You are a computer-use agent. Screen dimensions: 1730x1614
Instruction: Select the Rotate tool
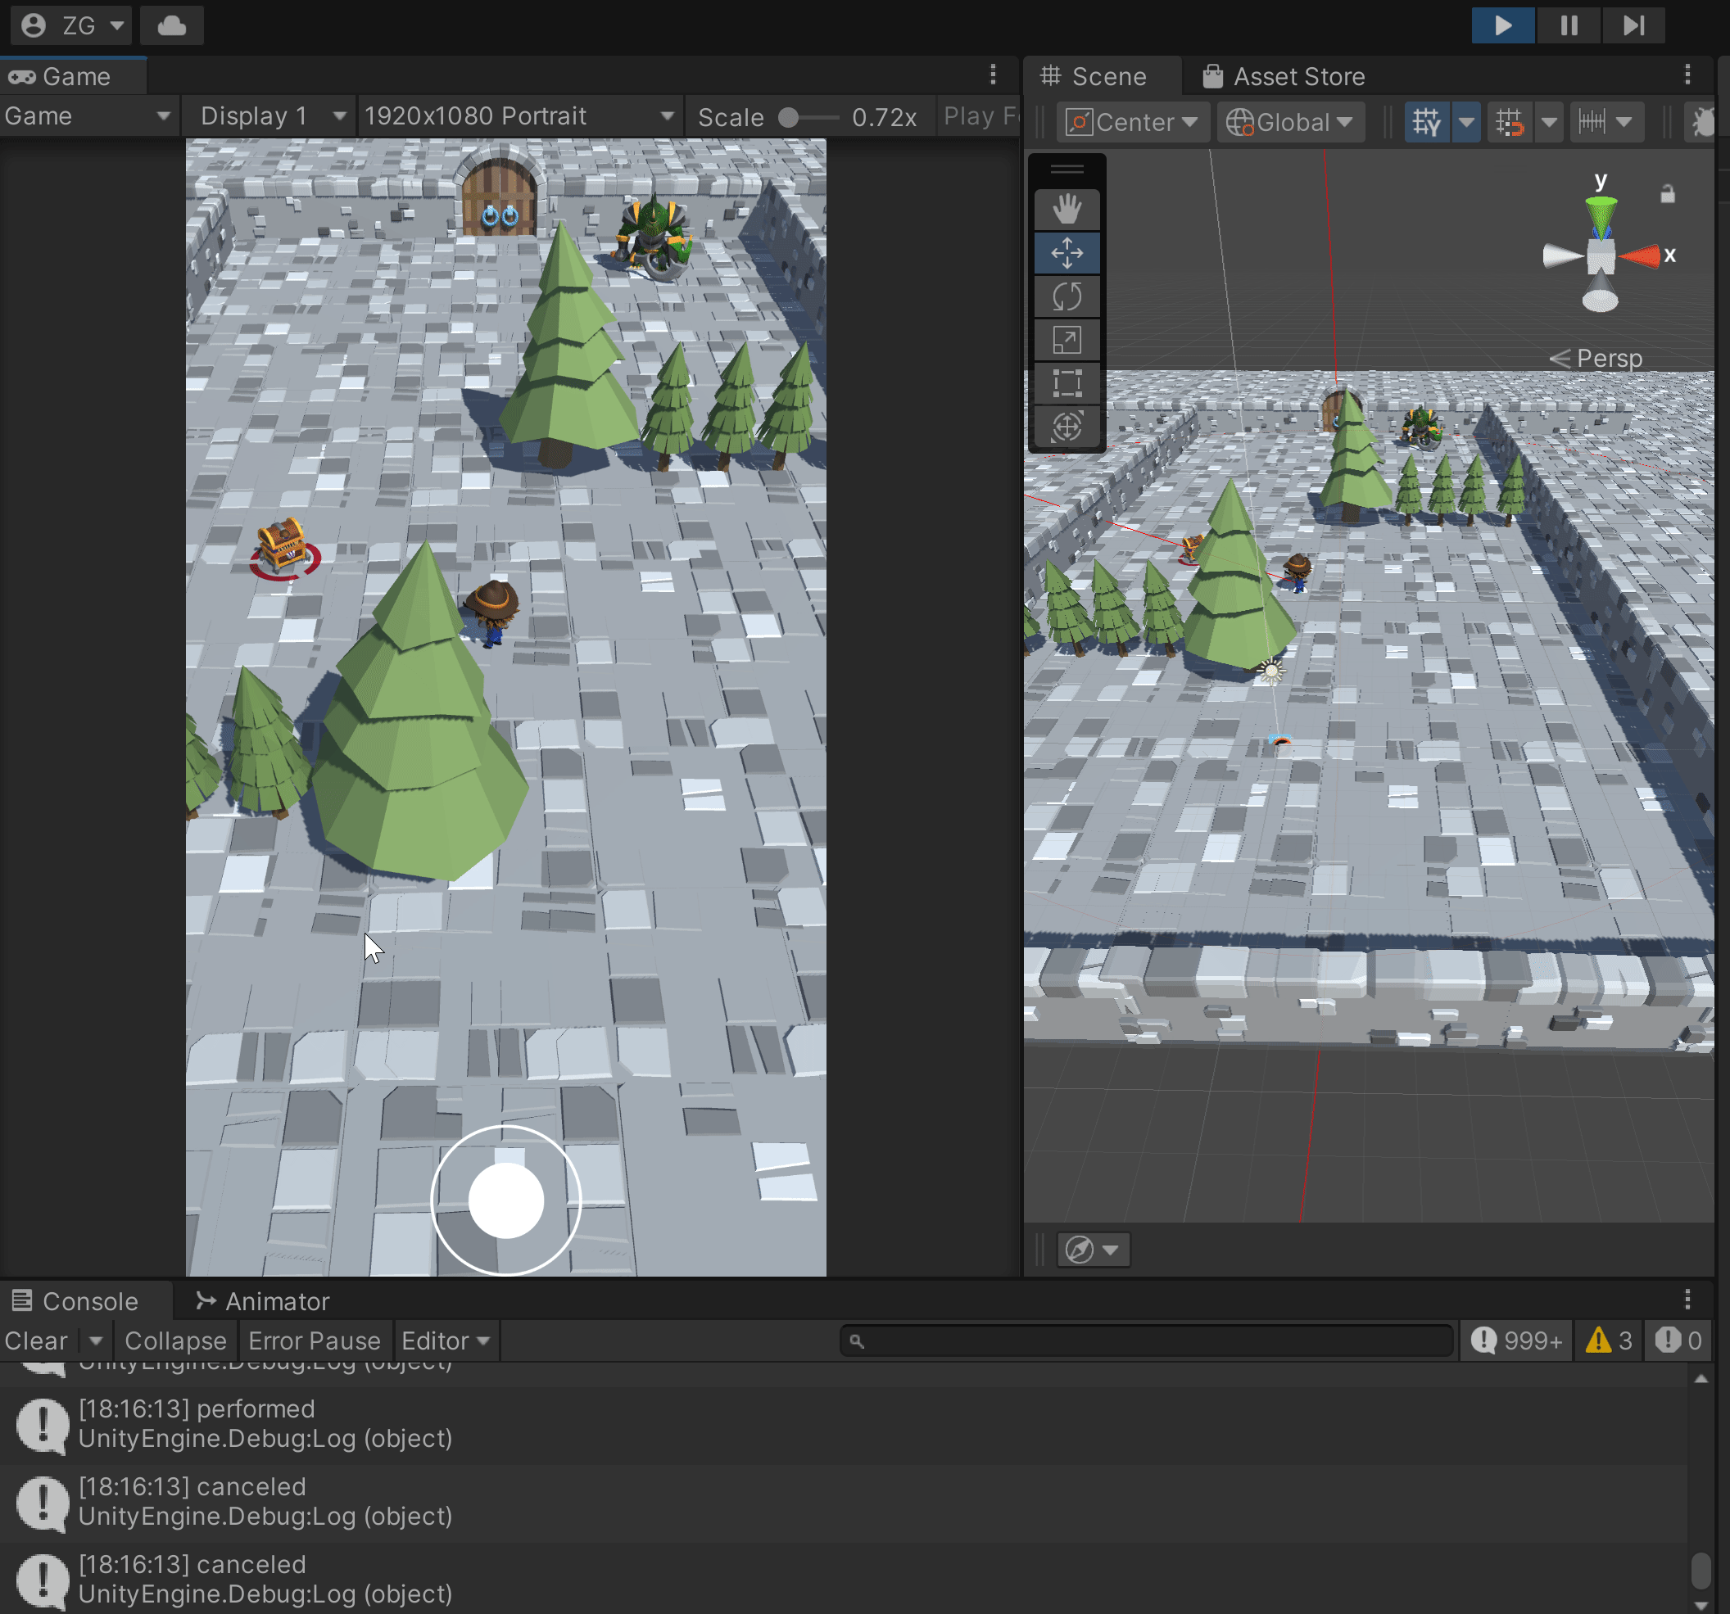[x=1066, y=296]
